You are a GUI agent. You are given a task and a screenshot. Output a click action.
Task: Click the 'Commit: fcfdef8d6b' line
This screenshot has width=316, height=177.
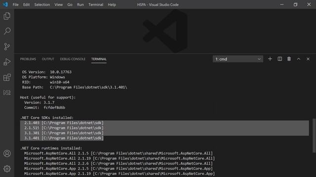[x=44, y=108]
